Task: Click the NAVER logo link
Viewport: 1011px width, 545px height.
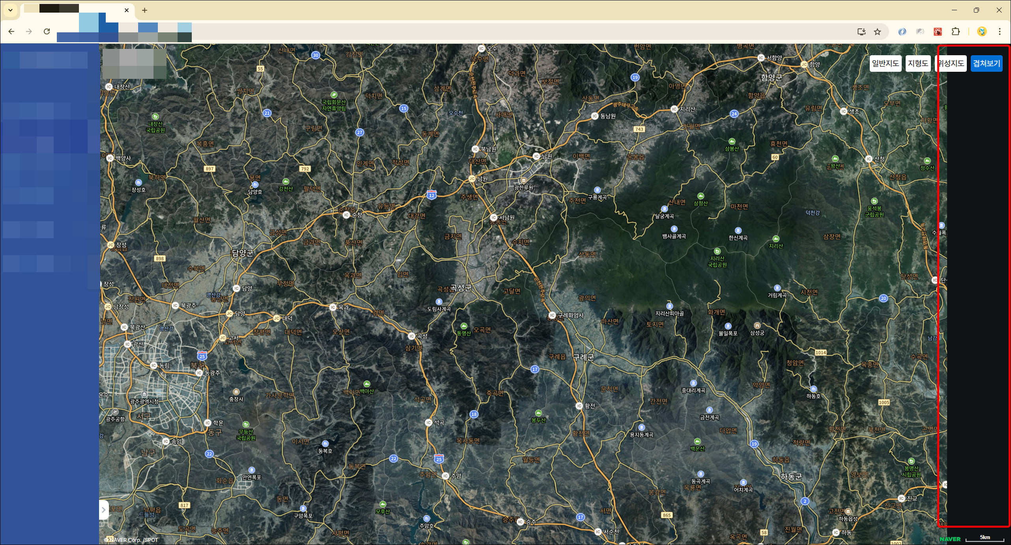Action: 950,539
